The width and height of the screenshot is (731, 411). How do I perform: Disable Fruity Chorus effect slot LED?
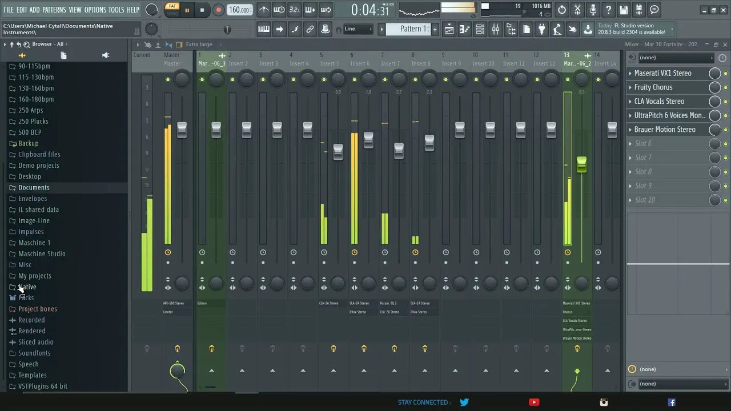click(725, 87)
